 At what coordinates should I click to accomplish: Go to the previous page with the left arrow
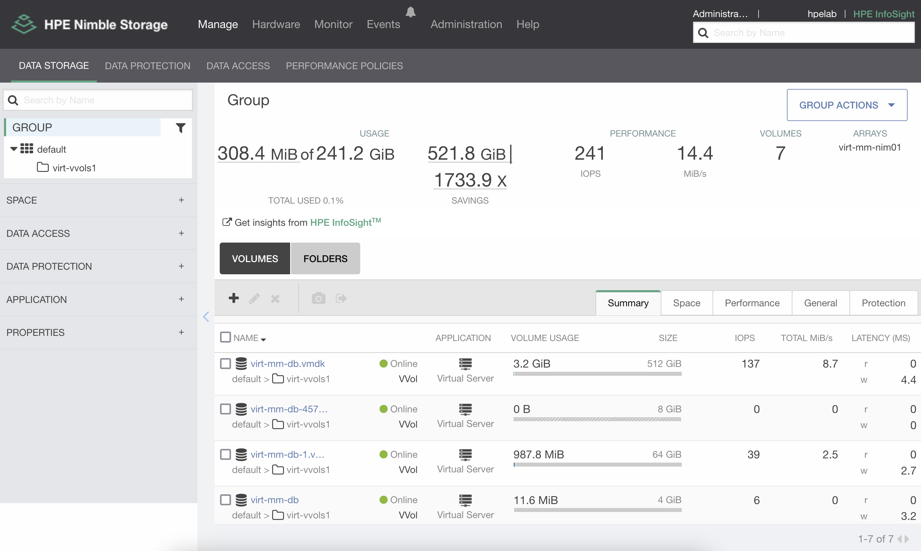tap(900, 539)
